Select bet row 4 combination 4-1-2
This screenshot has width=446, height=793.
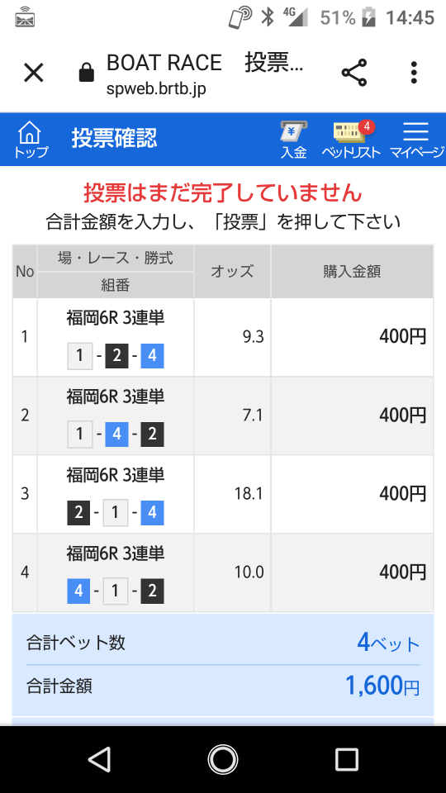point(116,591)
